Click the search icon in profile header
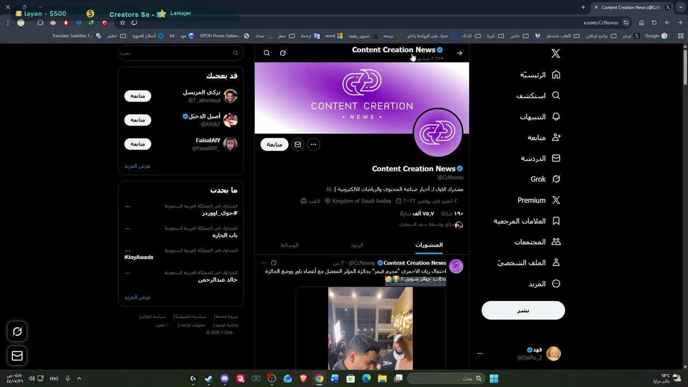 [267, 53]
